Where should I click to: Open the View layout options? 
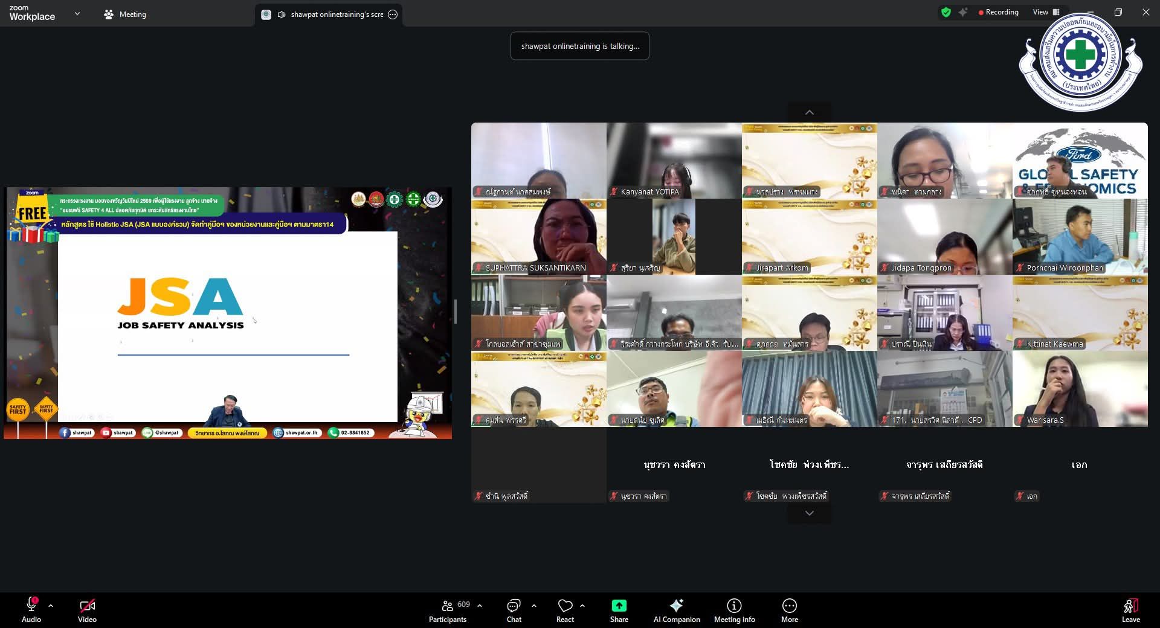tap(1046, 12)
